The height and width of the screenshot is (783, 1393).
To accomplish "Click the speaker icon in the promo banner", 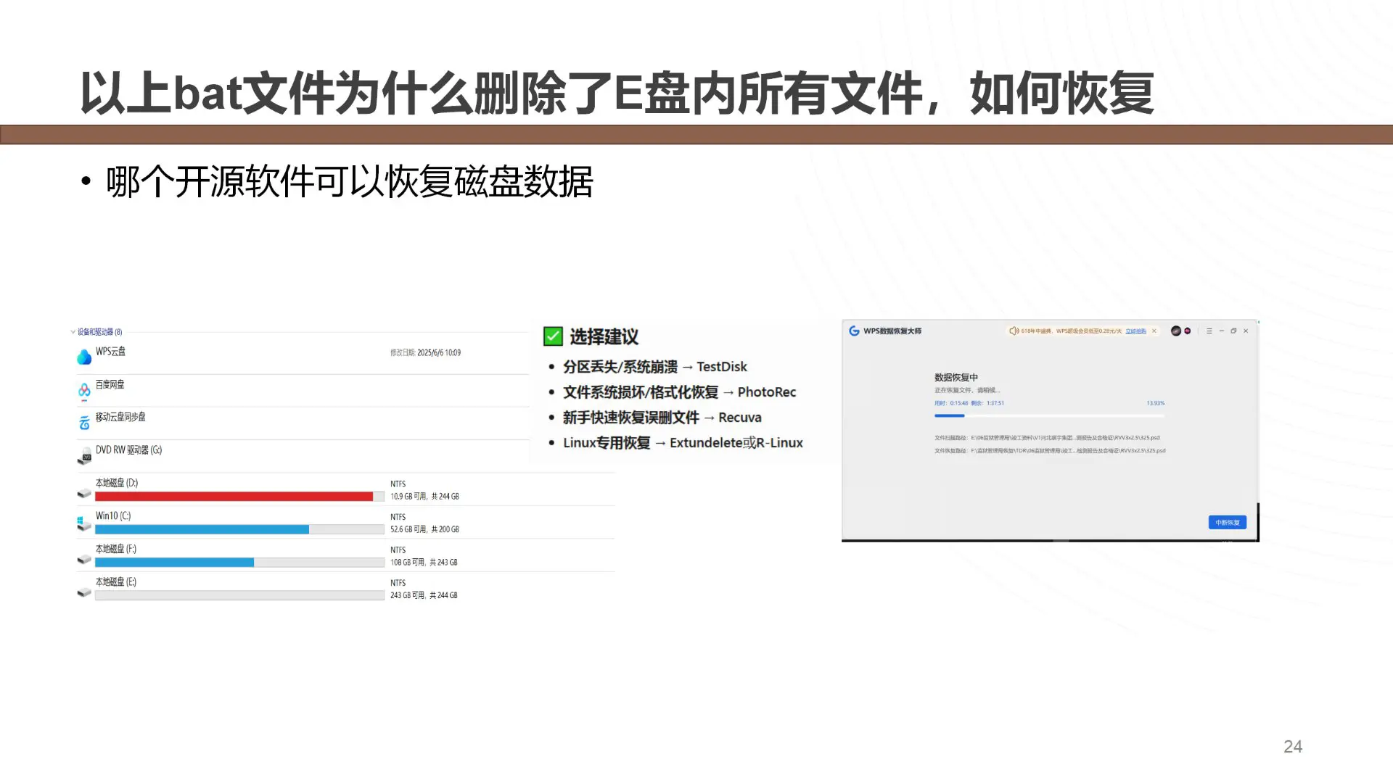I will [1014, 331].
